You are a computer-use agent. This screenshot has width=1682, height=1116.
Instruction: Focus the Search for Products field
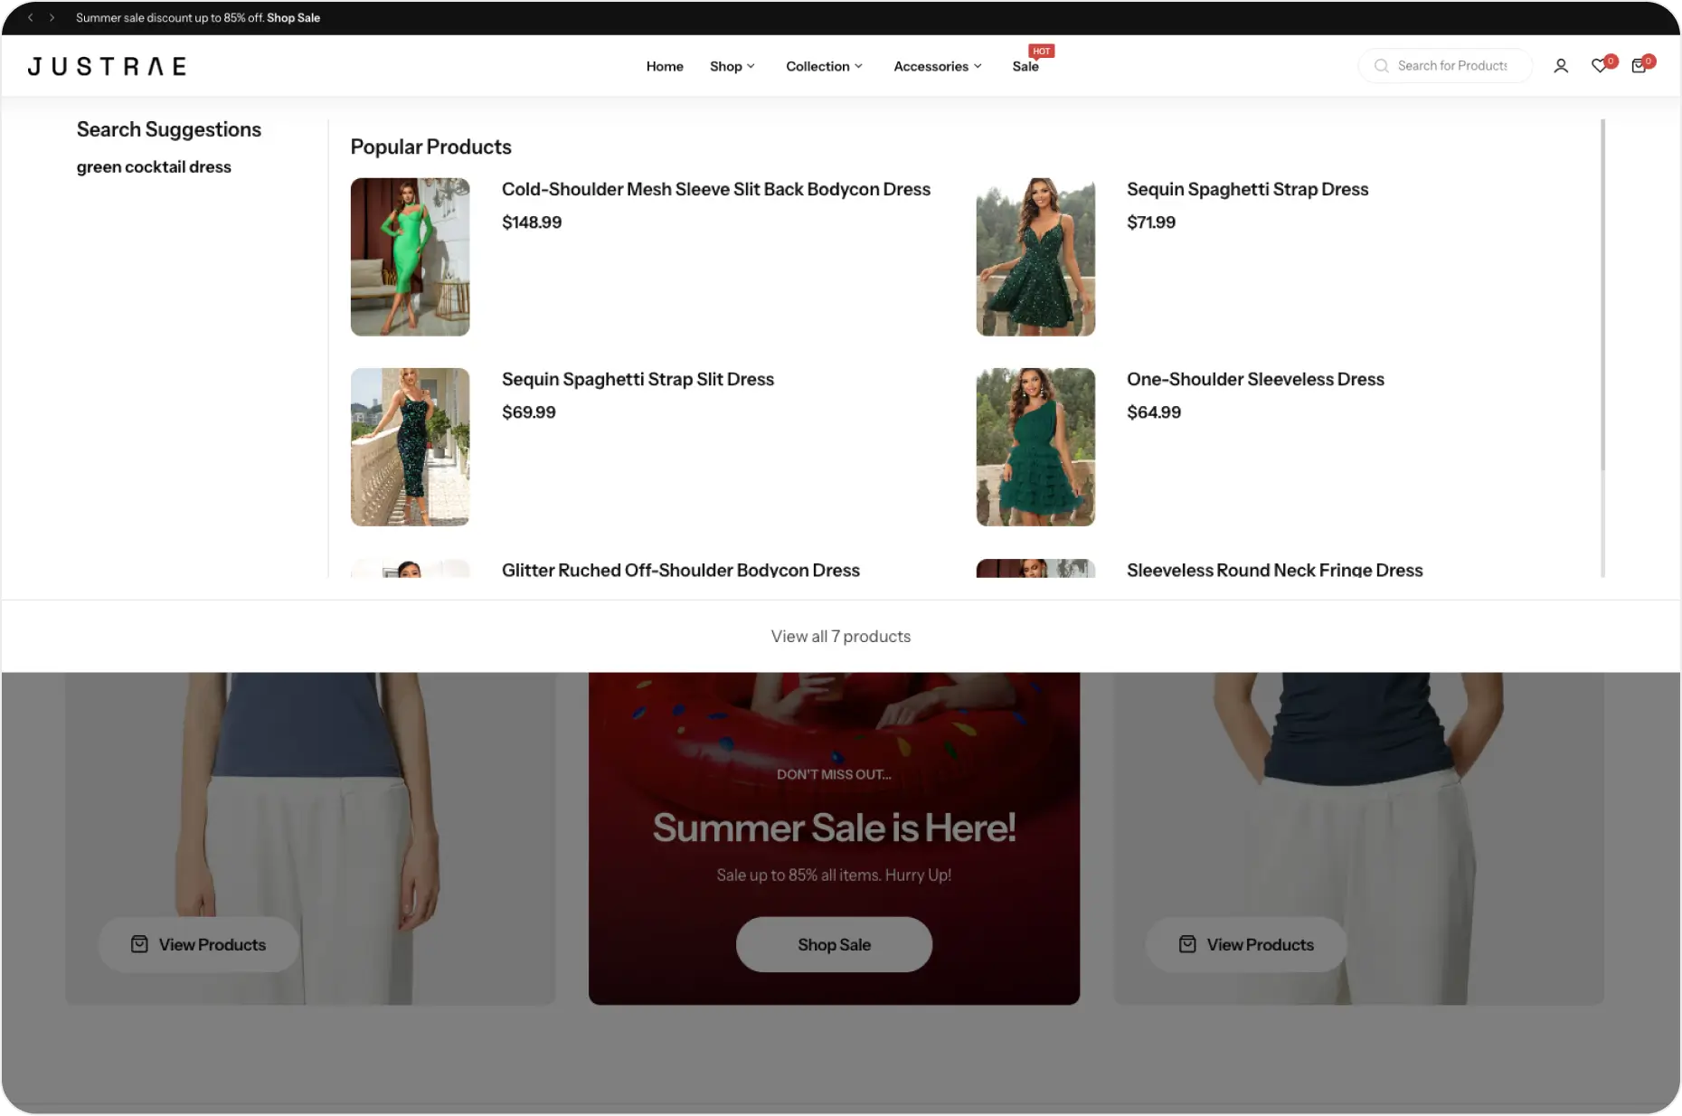point(1452,66)
